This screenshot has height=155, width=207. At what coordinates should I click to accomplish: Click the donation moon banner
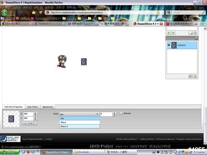click(x=11, y=139)
